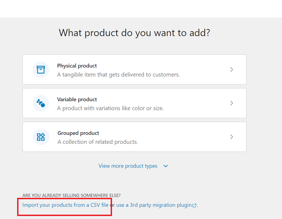The width and height of the screenshot is (282, 219).
Task: Click the Variable product shapes icon
Action: coord(41,103)
